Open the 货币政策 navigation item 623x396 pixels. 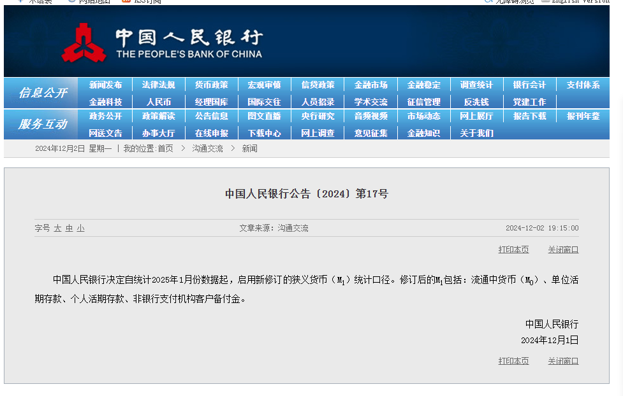(211, 85)
